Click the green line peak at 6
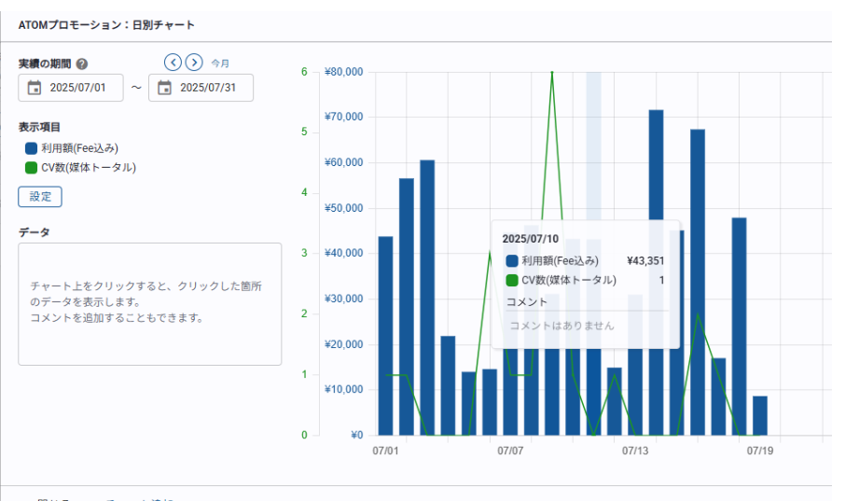 (x=552, y=72)
